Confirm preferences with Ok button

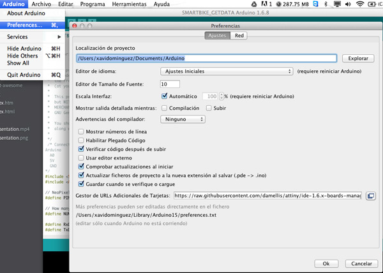point(326,263)
